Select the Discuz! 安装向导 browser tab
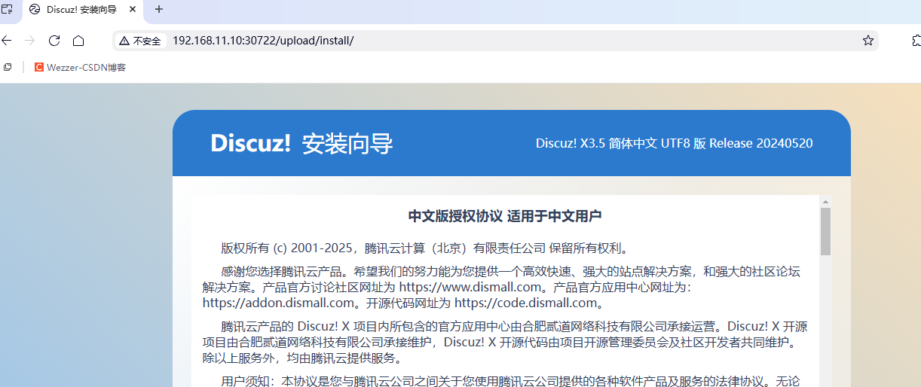 tap(83, 10)
